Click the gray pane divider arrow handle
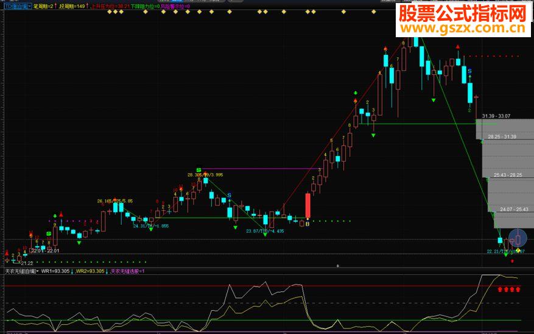 click(x=338, y=266)
